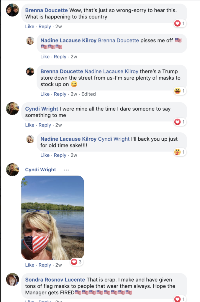Open three-dot options next to Cyndi Wright
The height and width of the screenshot is (302, 200).
(66, 170)
